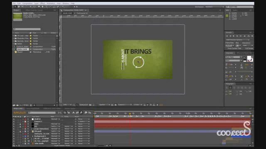Open RAM Preview Options dropdown

238,40
